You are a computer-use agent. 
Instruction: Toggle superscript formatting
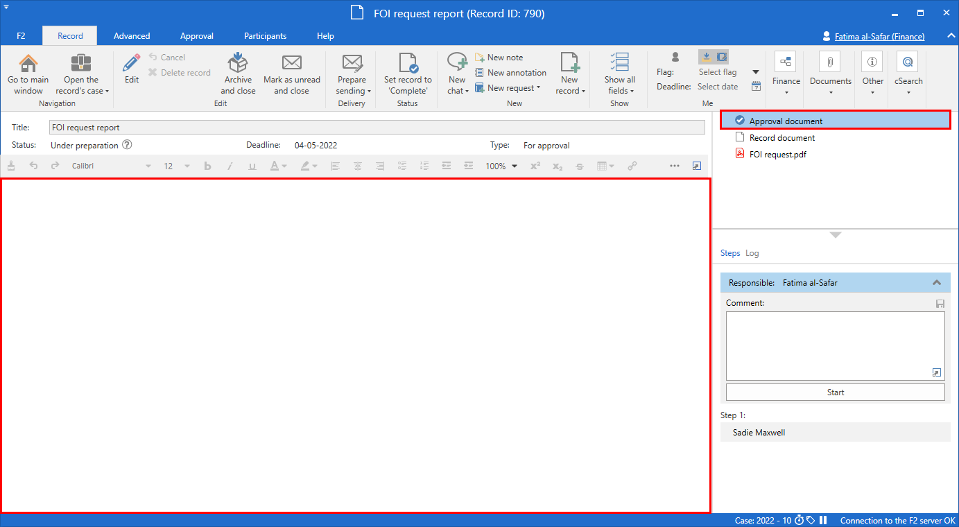tap(535, 166)
